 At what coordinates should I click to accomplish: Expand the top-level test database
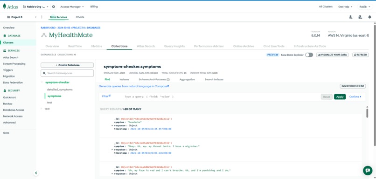click(42, 109)
